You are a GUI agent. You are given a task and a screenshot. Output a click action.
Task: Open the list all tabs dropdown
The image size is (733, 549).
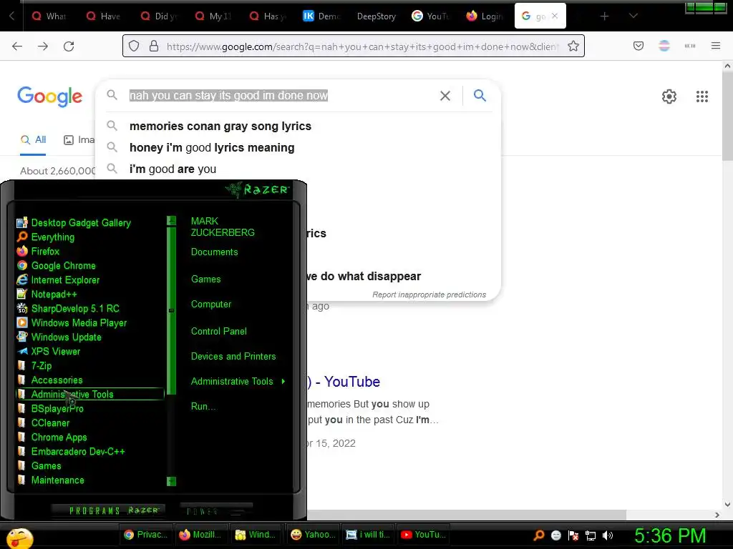(x=633, y=16)
